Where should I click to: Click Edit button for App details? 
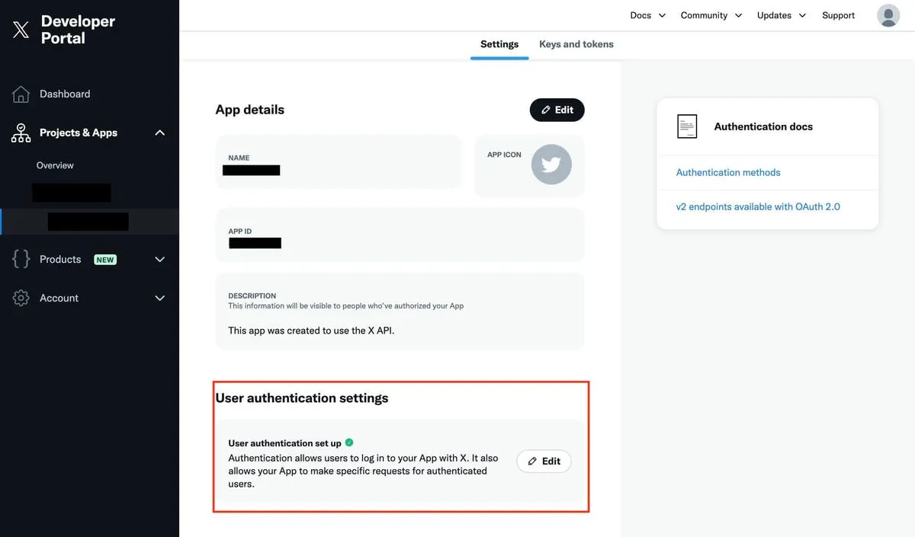(x=557, y=110)
